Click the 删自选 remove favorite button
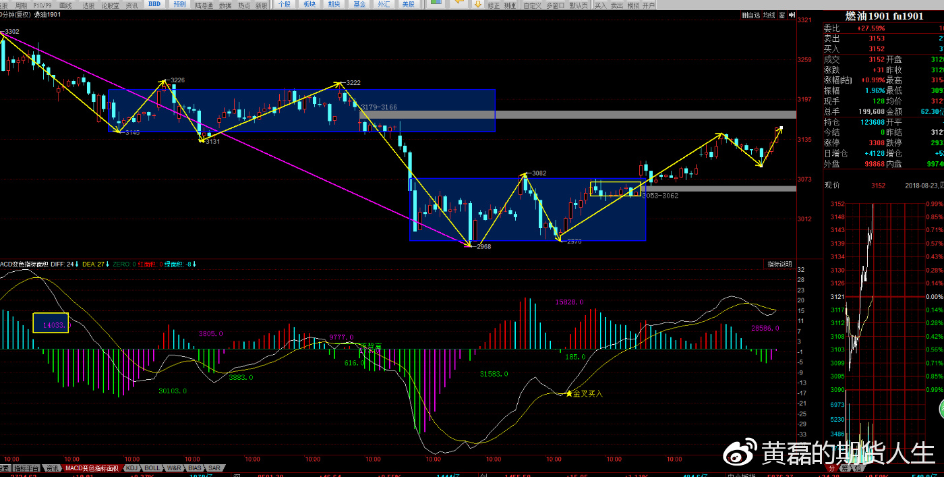944x477 pixels. (x=750, y=15)
